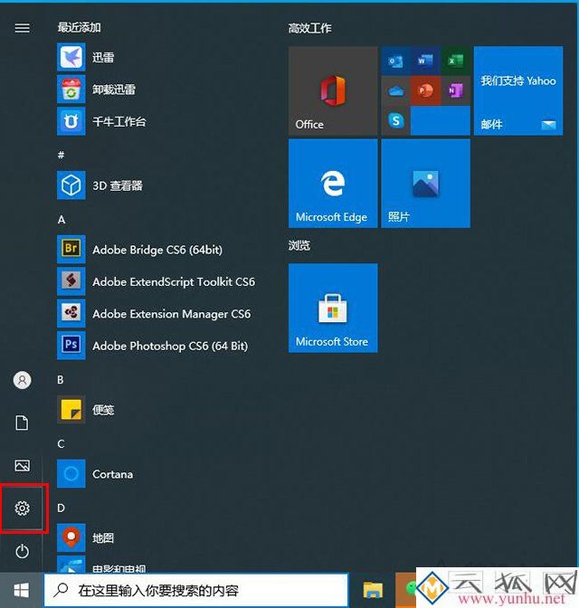Open Excel mini tile
Screen dimensions: 579x608
pyautogui.click(x=455, y=61)
